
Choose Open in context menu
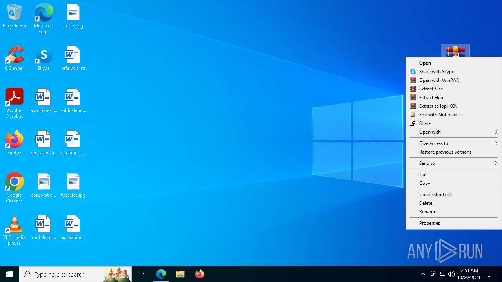coord(454,63)
